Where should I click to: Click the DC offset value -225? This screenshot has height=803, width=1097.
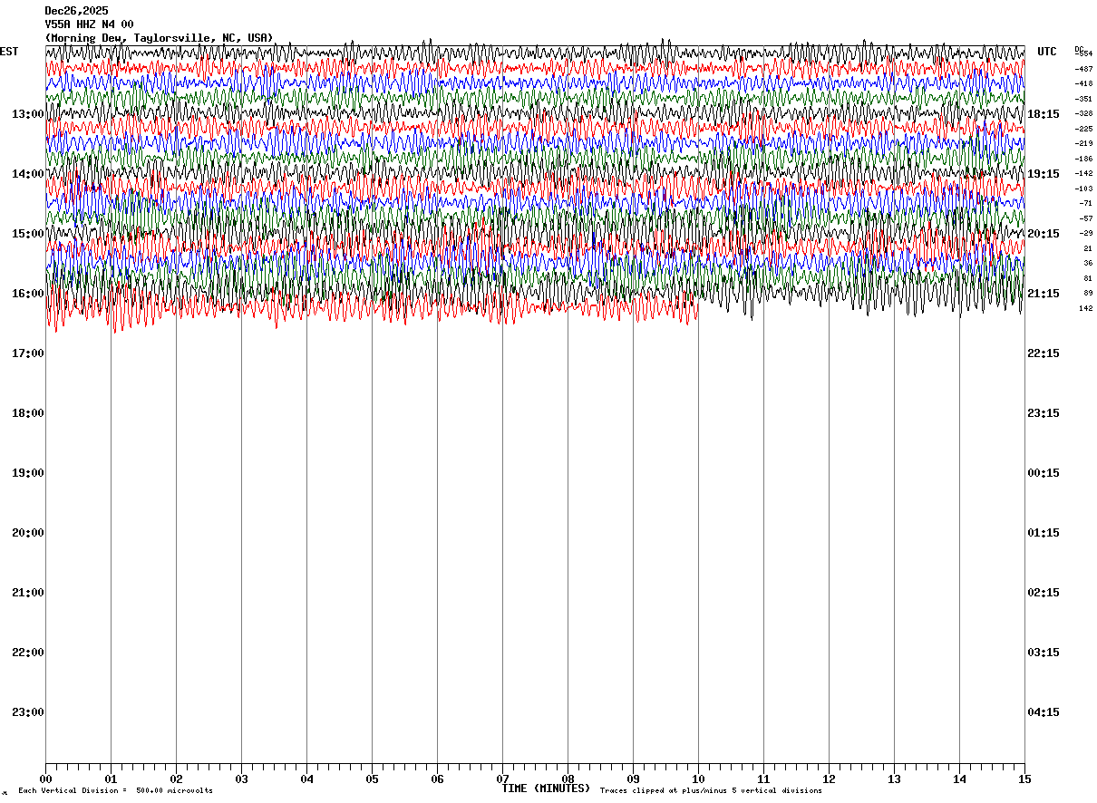1083,129
